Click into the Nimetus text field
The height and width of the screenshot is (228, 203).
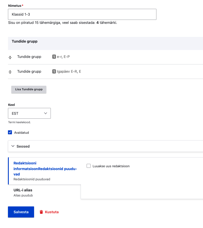(x=82, y=14)
